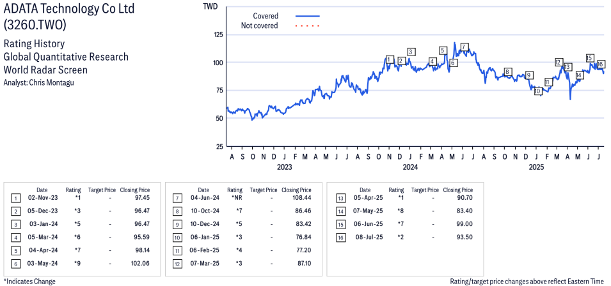Click the closing price 99.00
The width and height of the screenshot is (611, 286).
coord(465,224)
